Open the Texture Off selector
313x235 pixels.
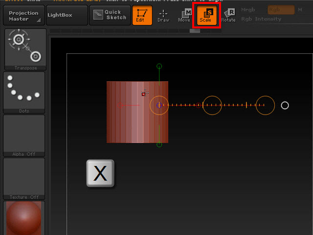pyautogui.click(x=24, y=179)
